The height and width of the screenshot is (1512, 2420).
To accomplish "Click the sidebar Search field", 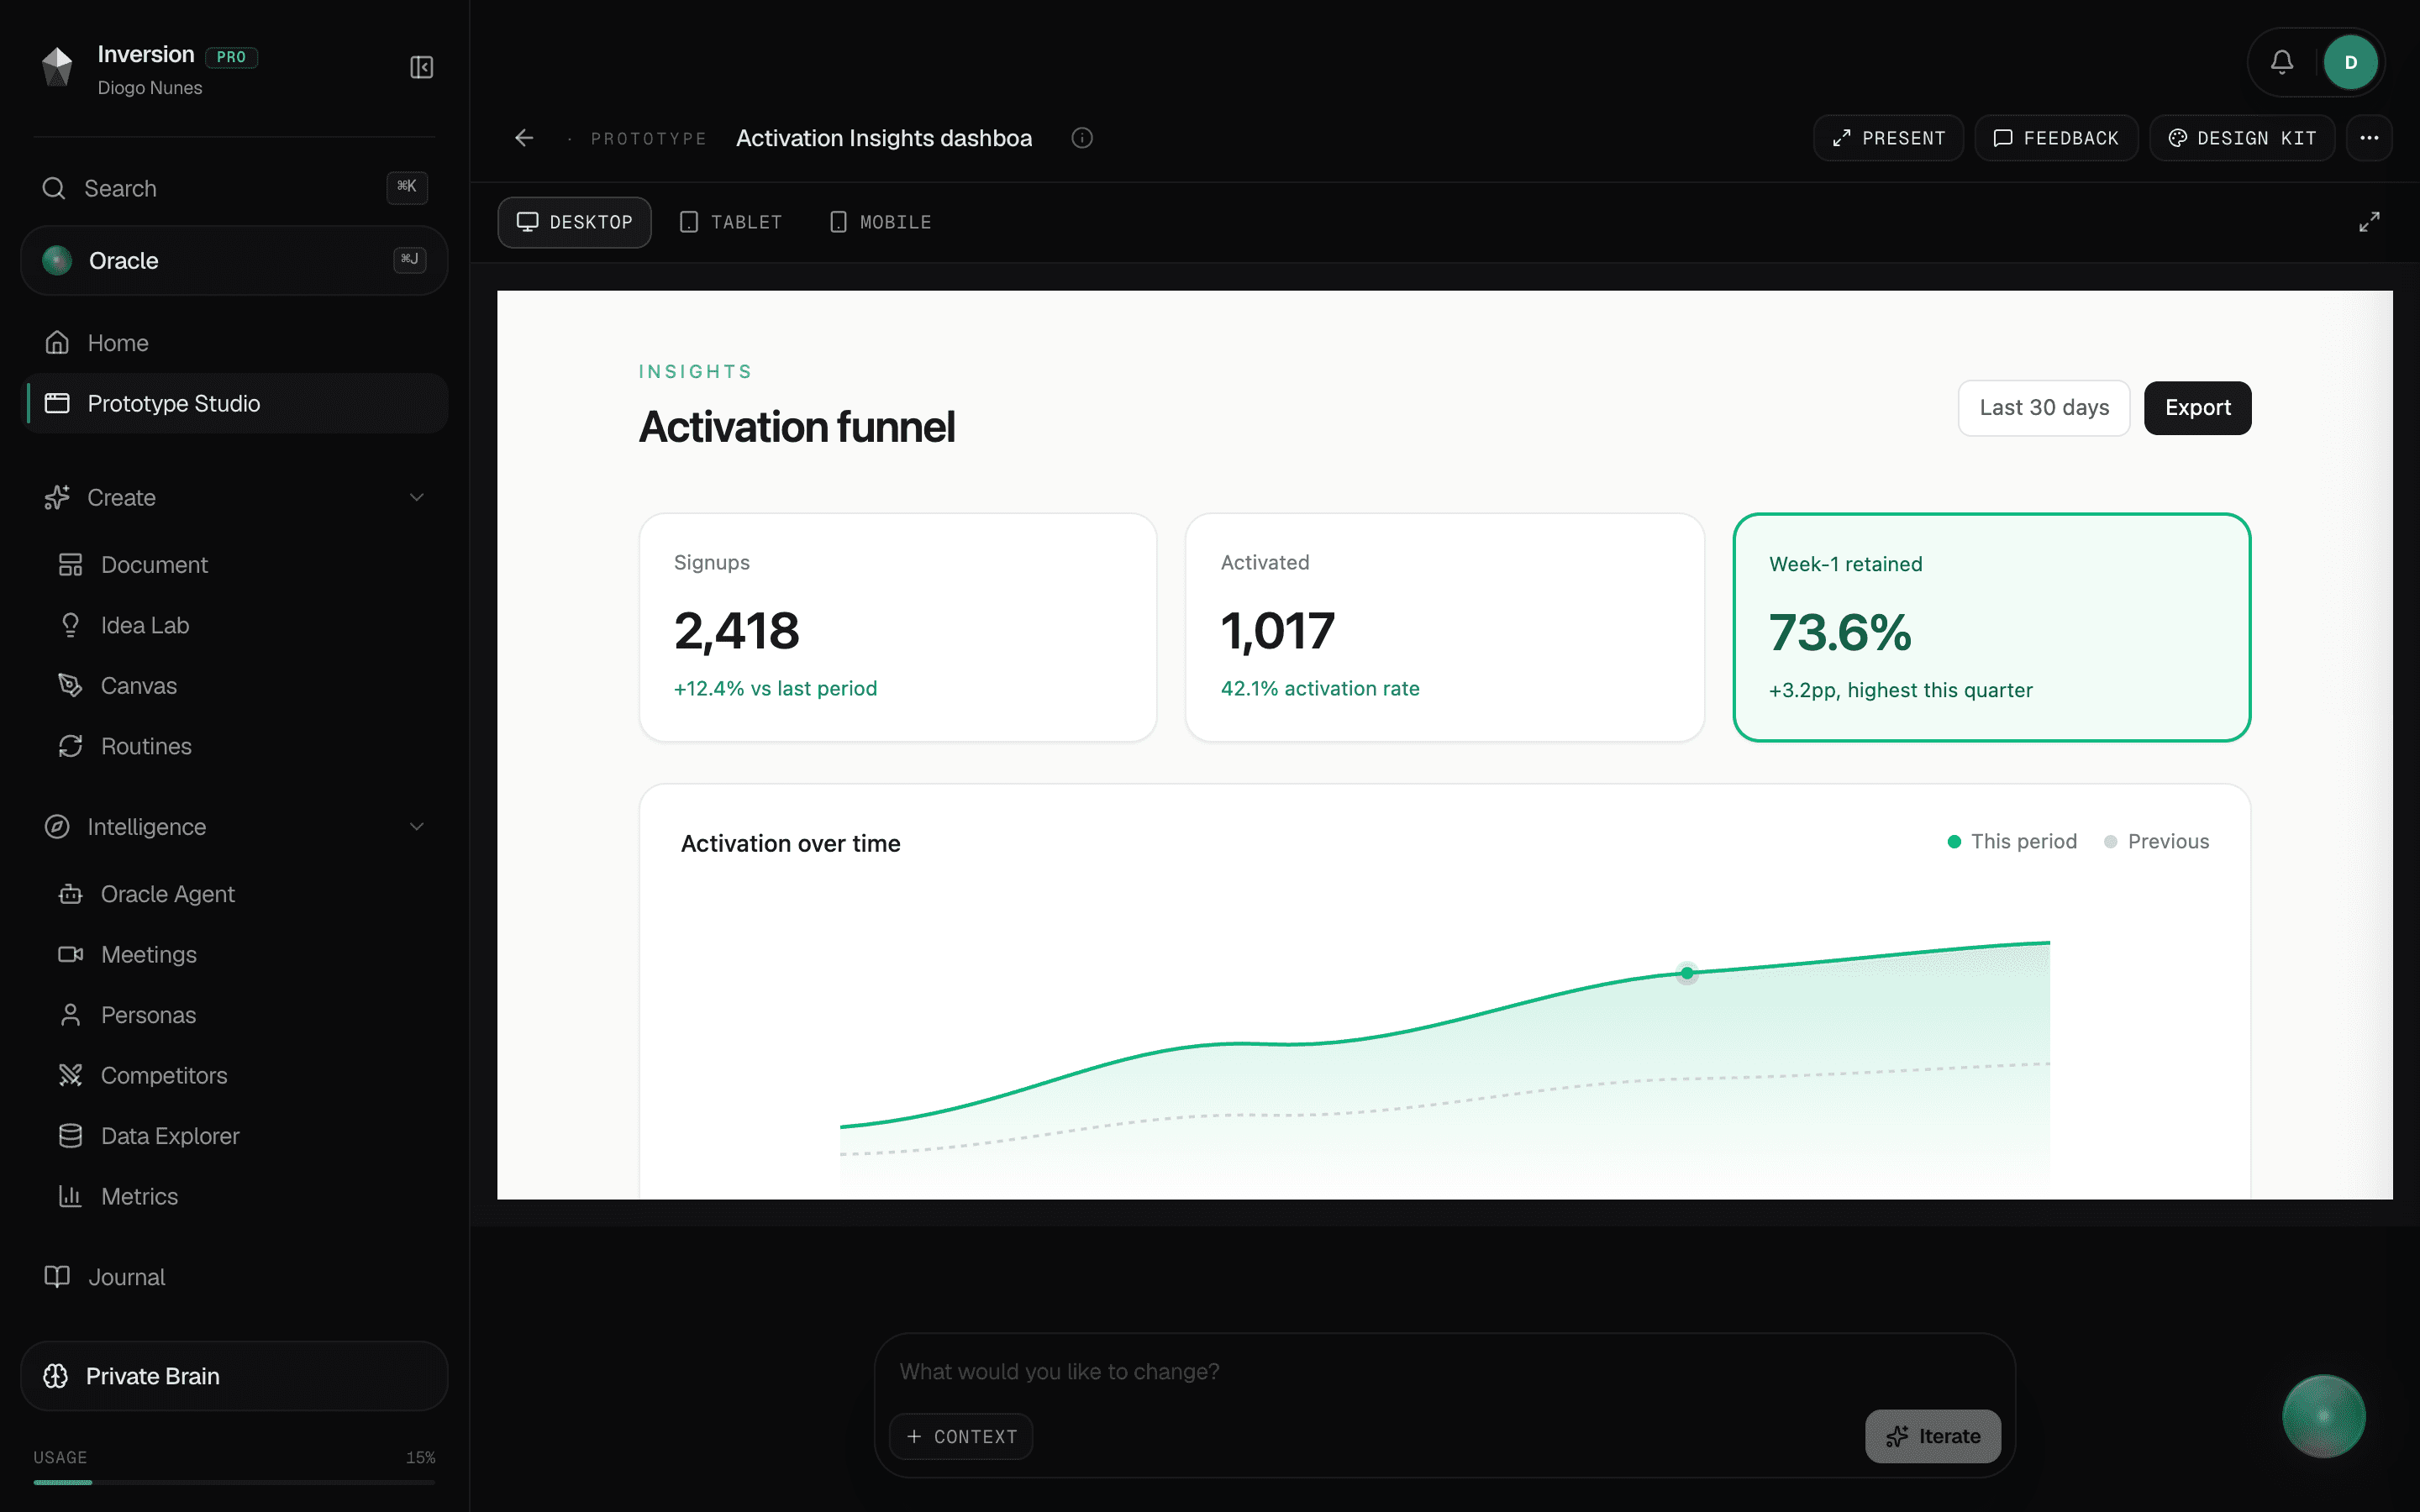I will [234, 188].
